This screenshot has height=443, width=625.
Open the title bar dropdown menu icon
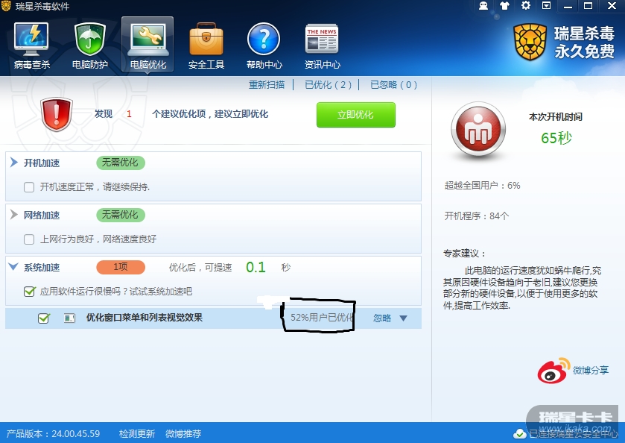point(547,5)
